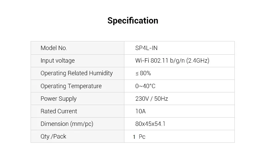The image size is (266, 159).
Task: Click the 230V / 50Hz value
Action: pos(152,99)
